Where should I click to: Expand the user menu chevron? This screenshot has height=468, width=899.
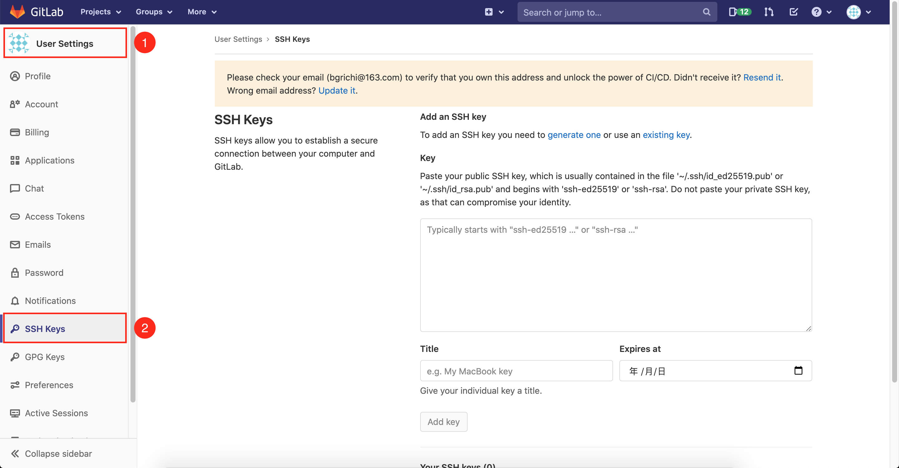tap(868, 12)
